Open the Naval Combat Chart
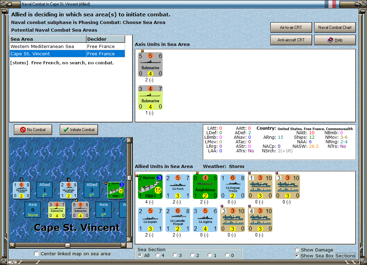This screenshot has width=367, height=265. (x=335, y=27)
